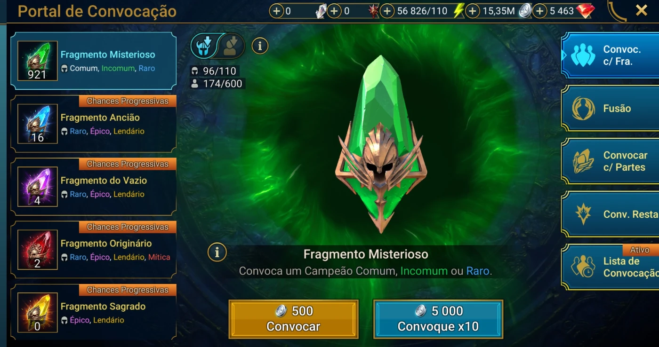Click Convoque x10 for 5 000
This screenshot has width=659, height=347.
pyautogui.click(x=438, y=319)
